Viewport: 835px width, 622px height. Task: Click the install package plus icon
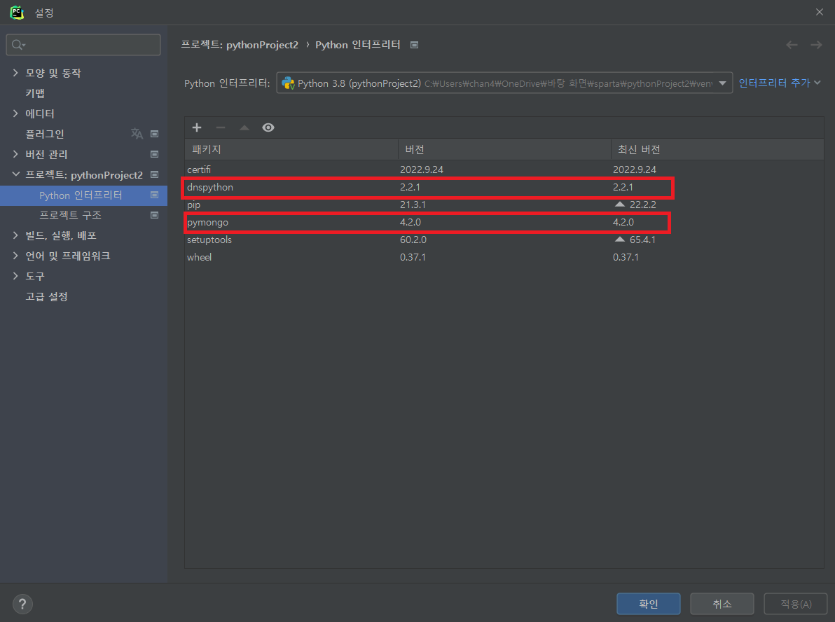[197, 127]
